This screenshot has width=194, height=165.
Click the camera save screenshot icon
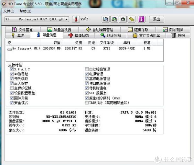tap(123, 19)
